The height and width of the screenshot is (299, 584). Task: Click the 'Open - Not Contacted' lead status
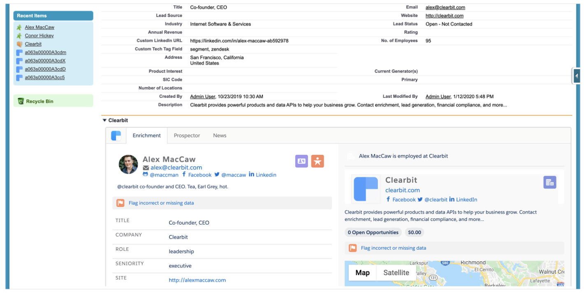pyautogui.click(x=449, y=24)
